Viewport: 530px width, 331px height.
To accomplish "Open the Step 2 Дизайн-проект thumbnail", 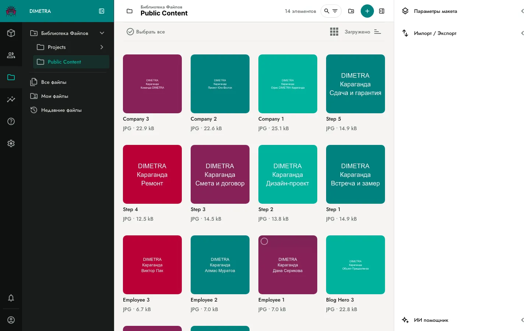I will pos(288,174).
